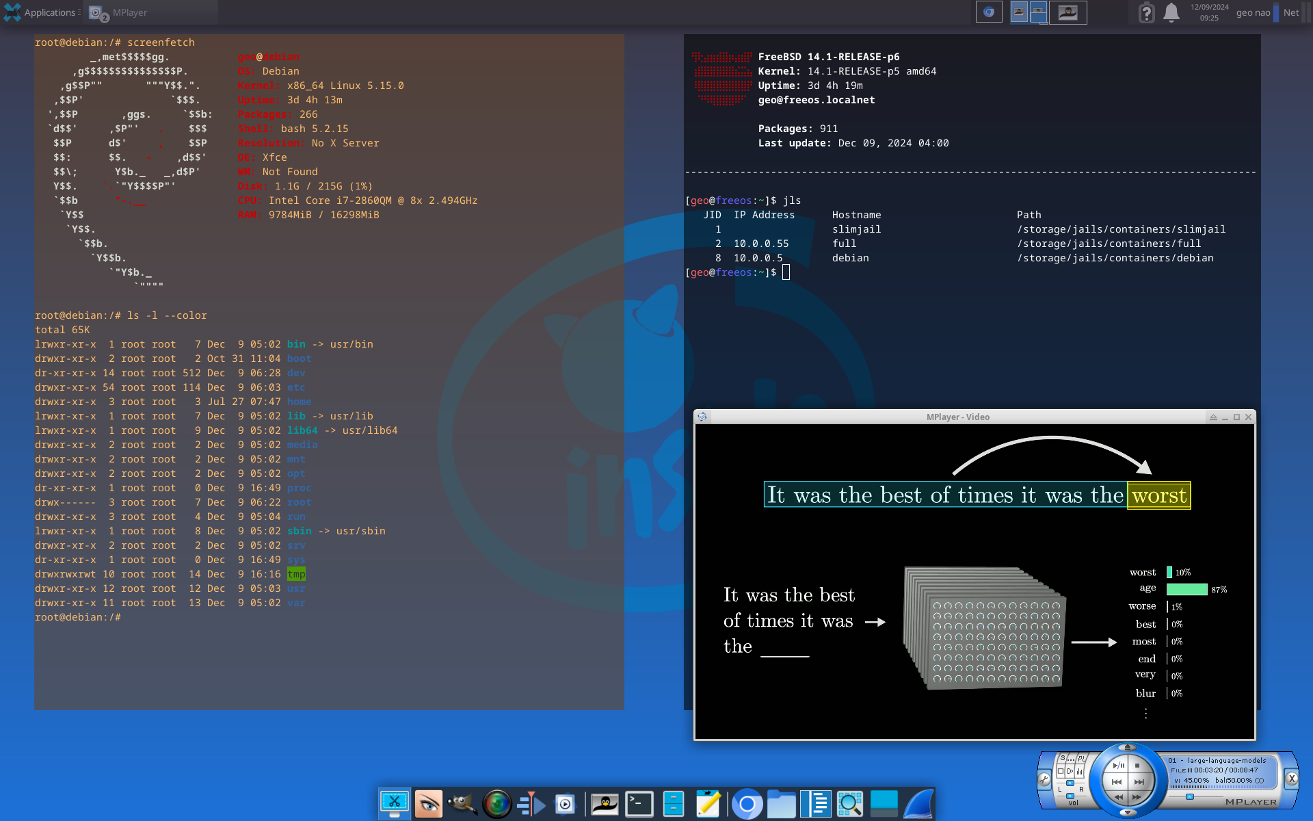The width and height of the screenshot is (1313, 821).
Task: Click 'Intel Core i7-2860QM' CPU text
Action: tap(330, 200)
